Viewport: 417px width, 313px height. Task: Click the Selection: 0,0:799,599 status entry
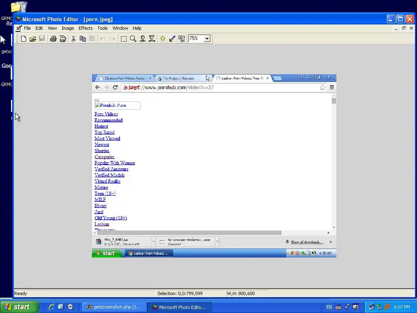tap(180, 293)
